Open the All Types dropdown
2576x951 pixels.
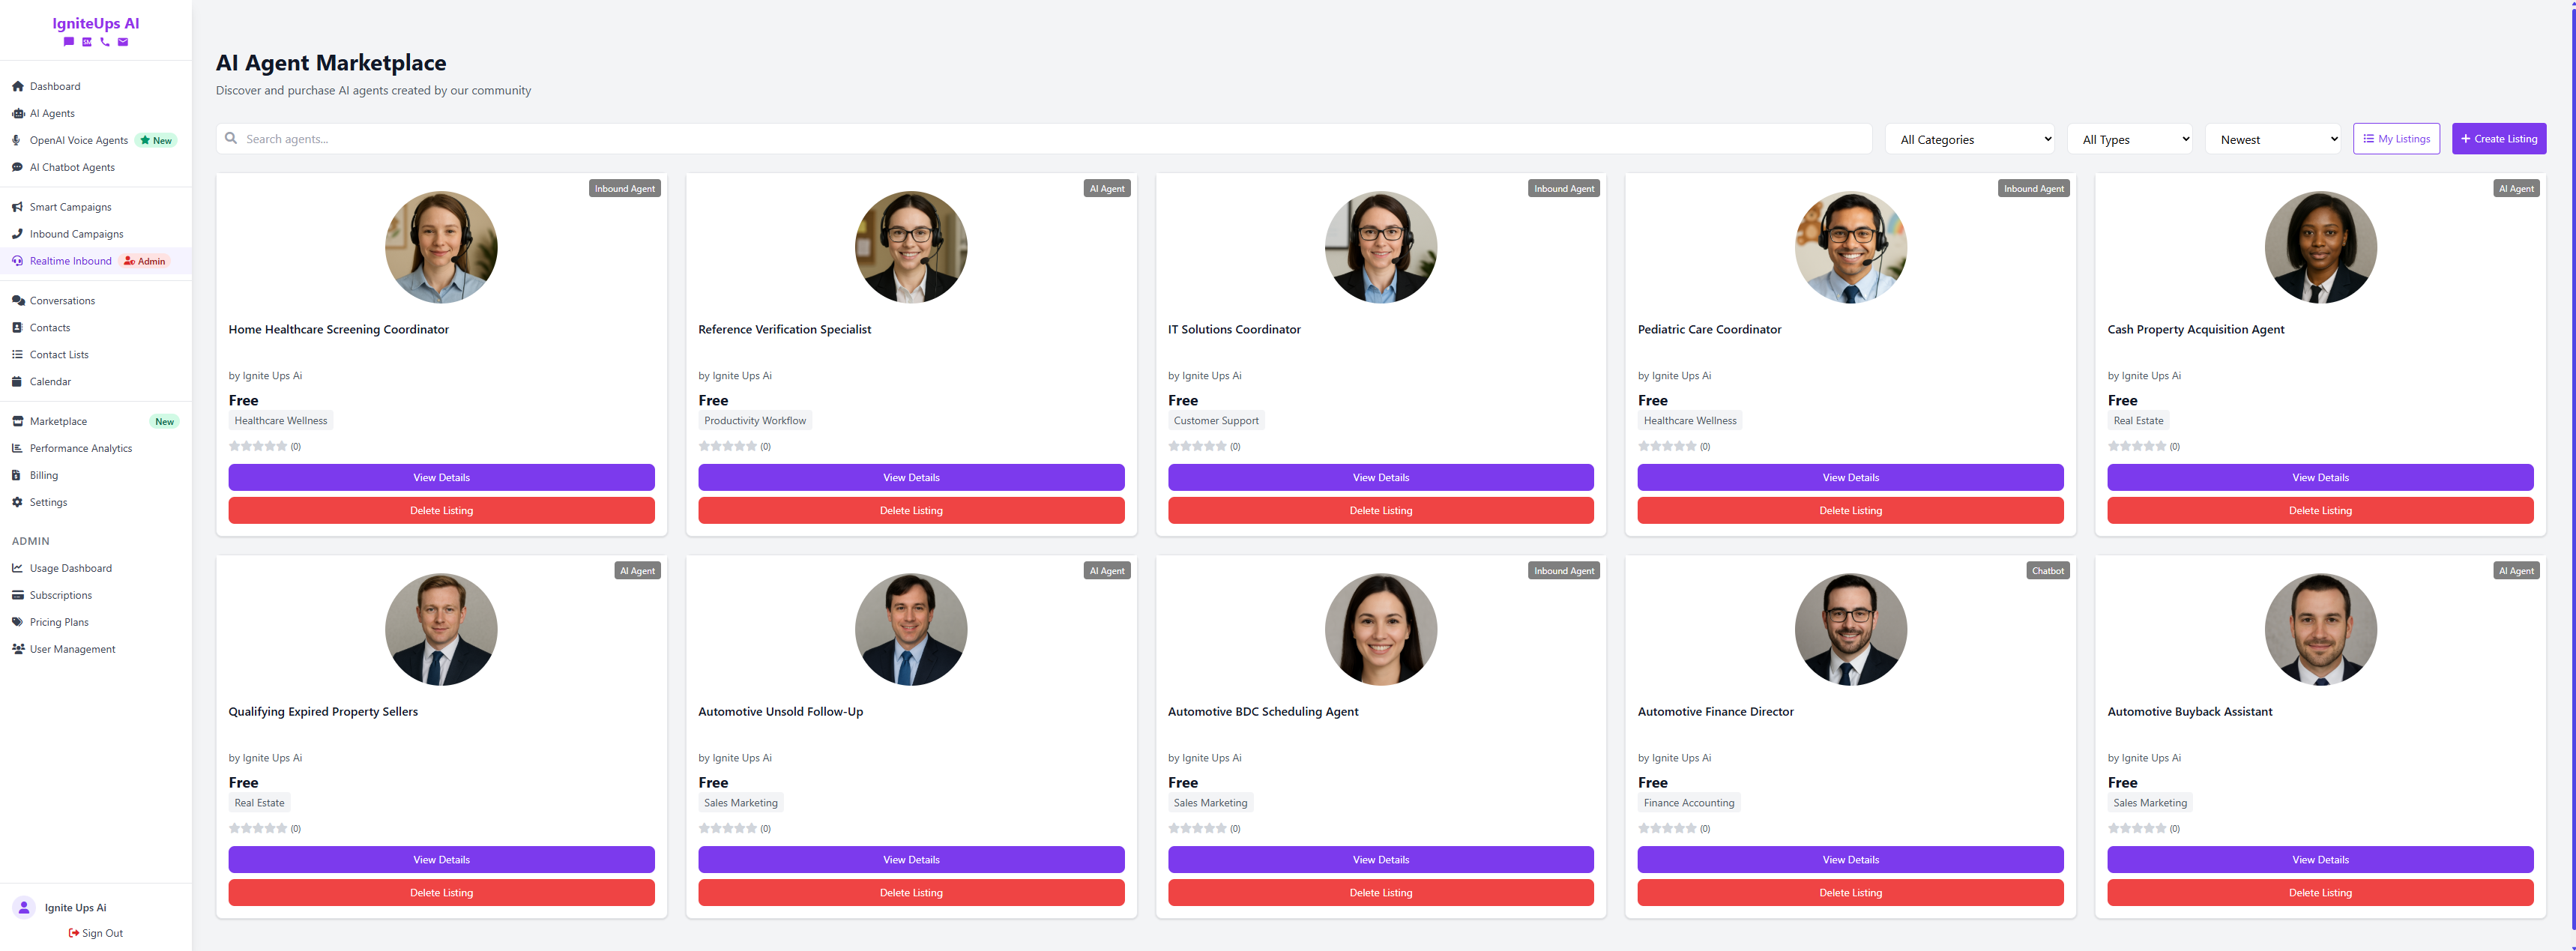(2129, 139)
